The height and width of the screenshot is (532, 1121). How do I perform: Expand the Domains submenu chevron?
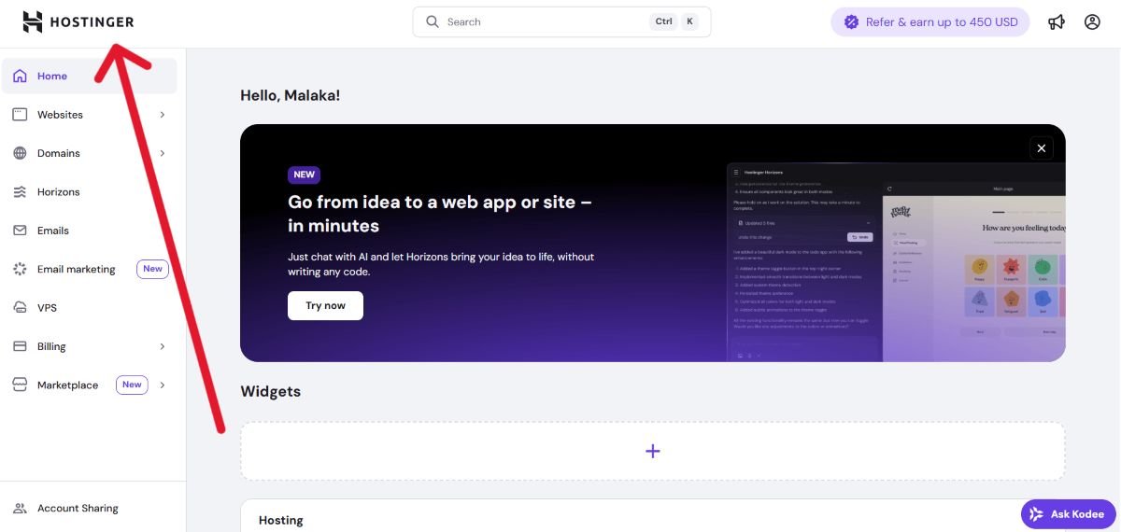click(x=163, y=153)
